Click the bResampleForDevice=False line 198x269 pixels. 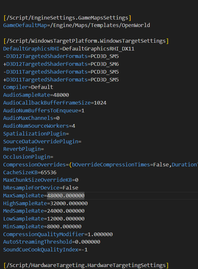point(41,188)
